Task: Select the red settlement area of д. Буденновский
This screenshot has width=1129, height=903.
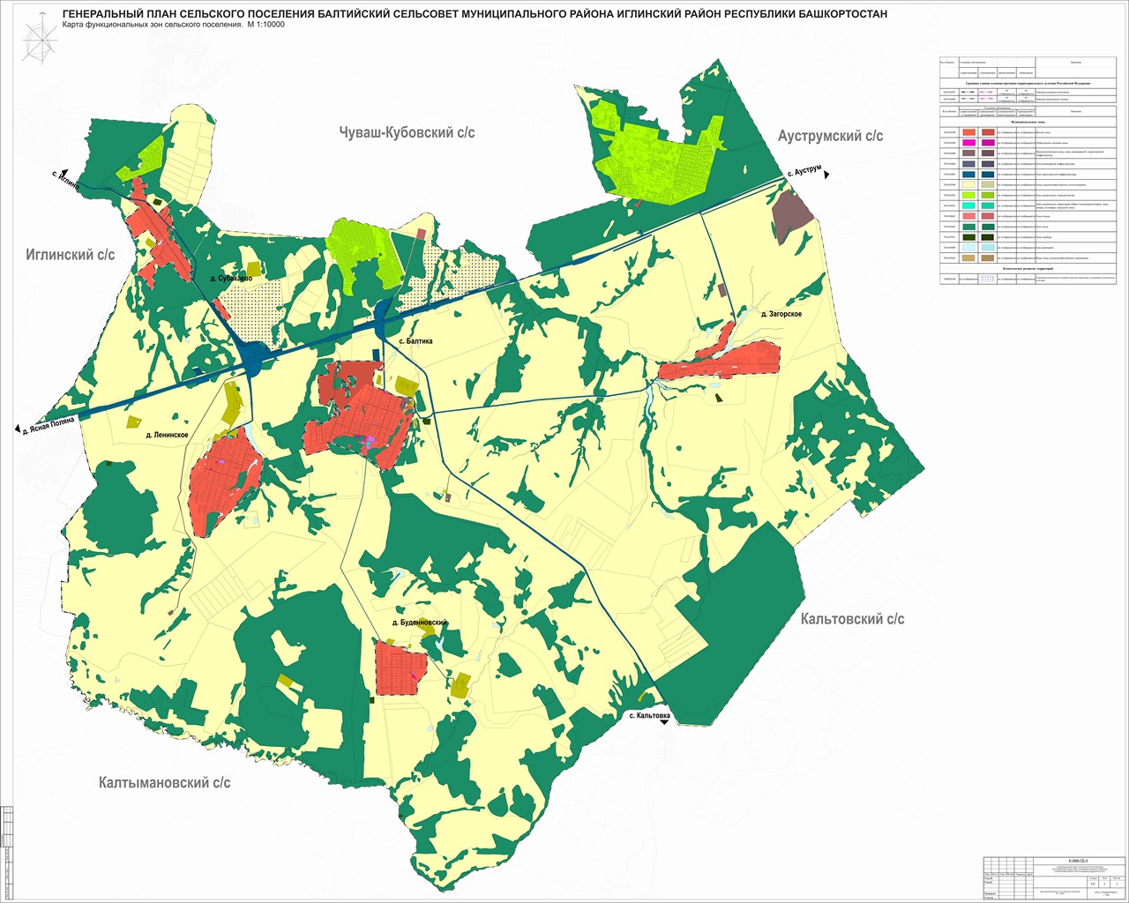Action: (400, 668)
